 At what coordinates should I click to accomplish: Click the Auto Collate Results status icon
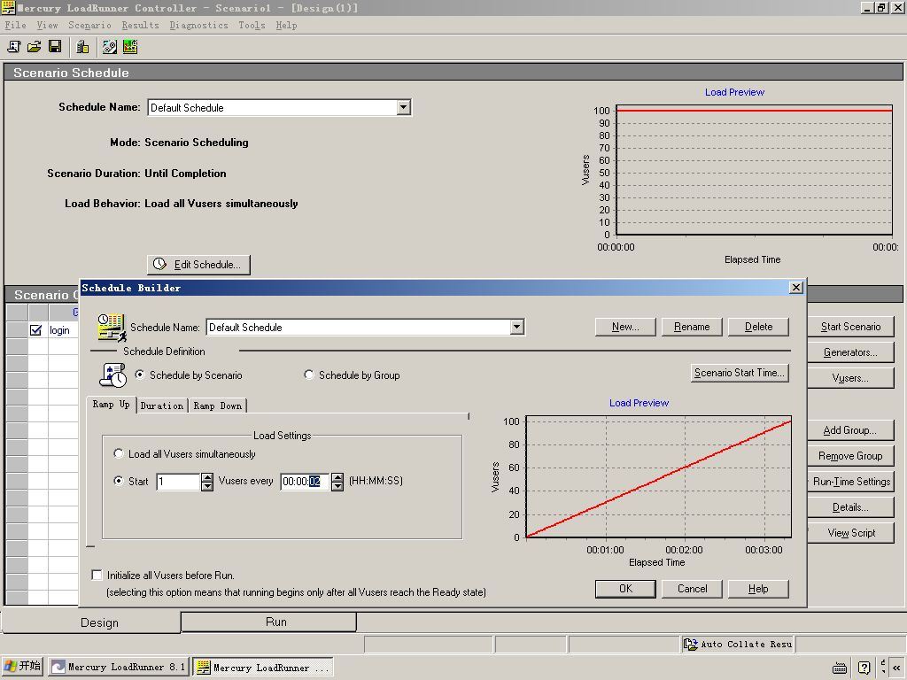point(691,645)
